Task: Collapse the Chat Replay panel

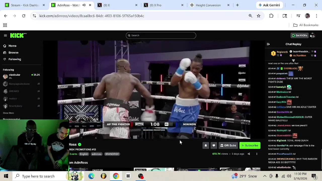Action: pos(268,44)
